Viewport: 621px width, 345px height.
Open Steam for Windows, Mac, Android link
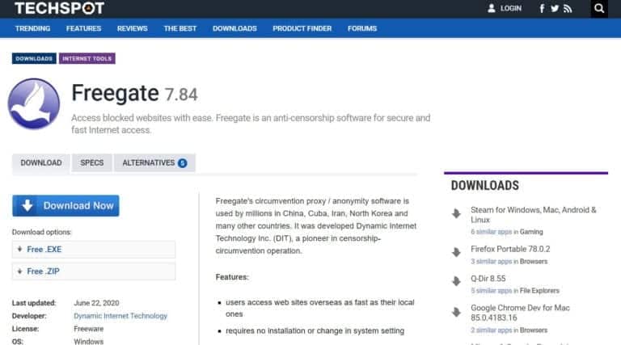coord(534,214)
